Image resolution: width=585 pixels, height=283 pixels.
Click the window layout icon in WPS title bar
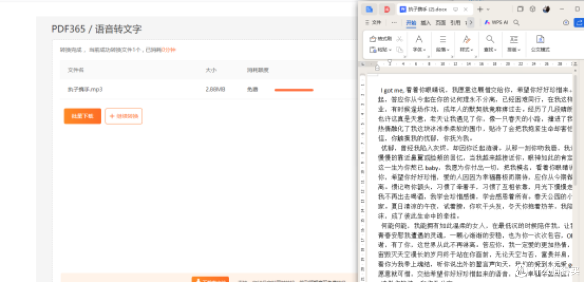pos(520,9)
